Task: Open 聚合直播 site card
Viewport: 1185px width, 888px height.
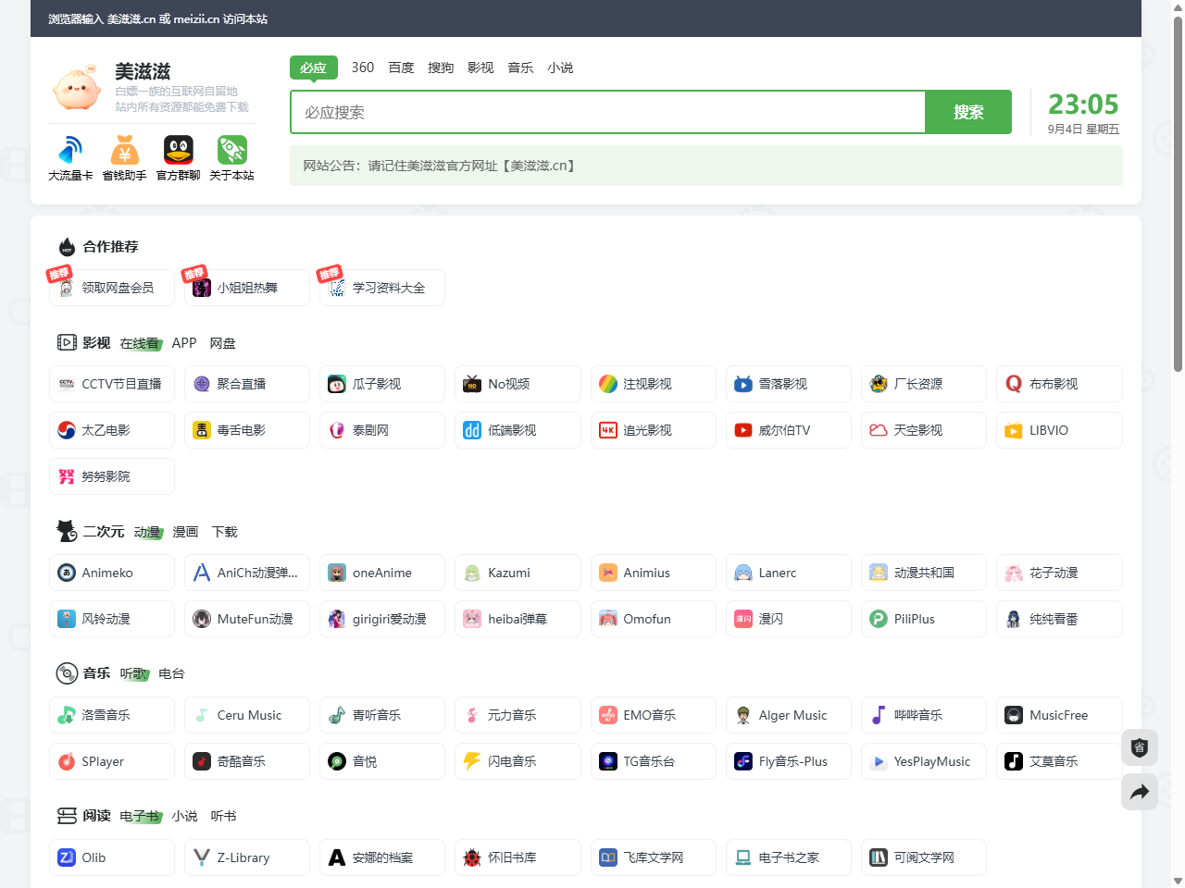Action: [x=247, y=384]
